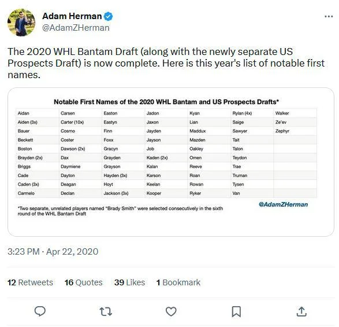Click the @AdamZHerman watermark in the image
This screenshot has width=339, height=327.
click(283, 204)
